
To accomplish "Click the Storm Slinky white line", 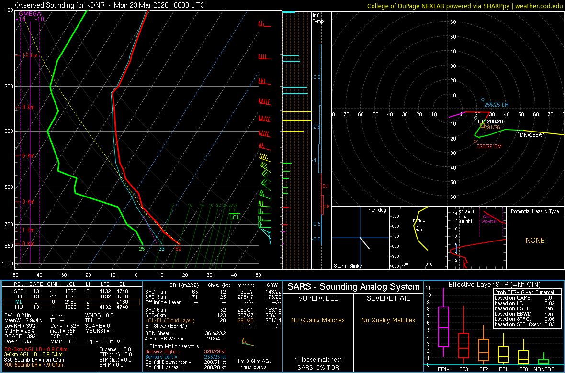I will click(x=365, y=242).
